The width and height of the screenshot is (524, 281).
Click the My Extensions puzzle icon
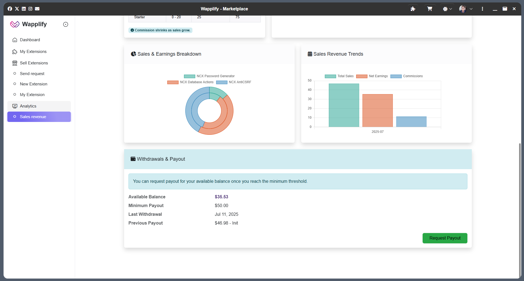[15, 52]
